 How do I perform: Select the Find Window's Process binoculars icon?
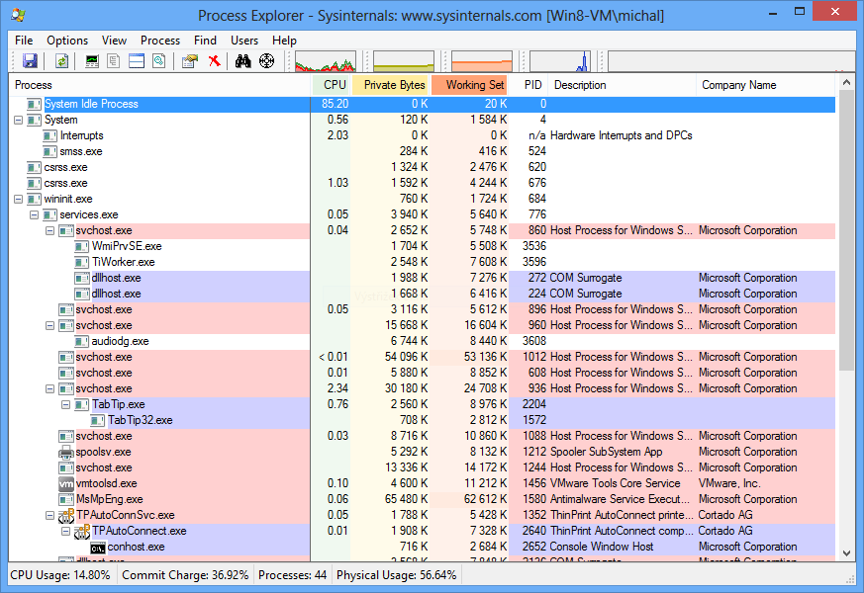(241, 60)
